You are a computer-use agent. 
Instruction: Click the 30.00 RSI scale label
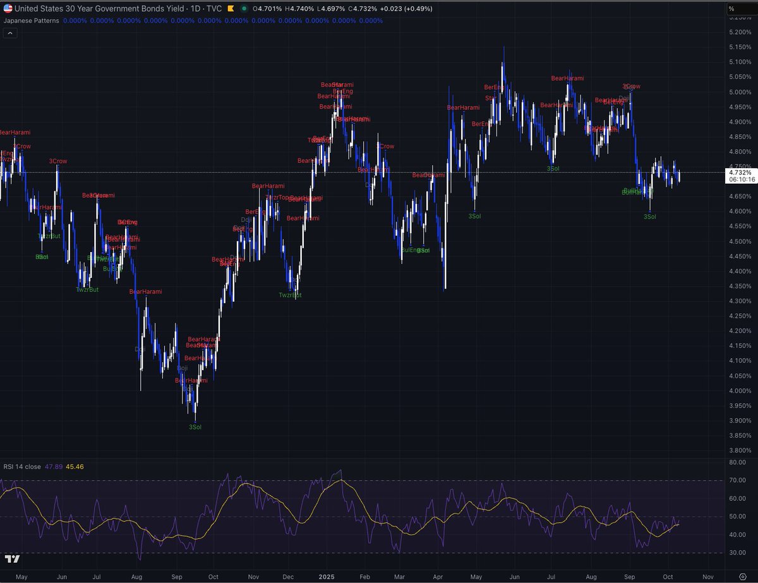[737, 553]
